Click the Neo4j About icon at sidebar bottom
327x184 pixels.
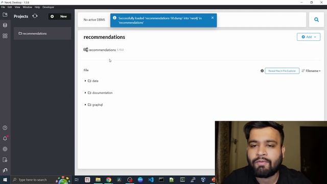click(x=5, y=170)
